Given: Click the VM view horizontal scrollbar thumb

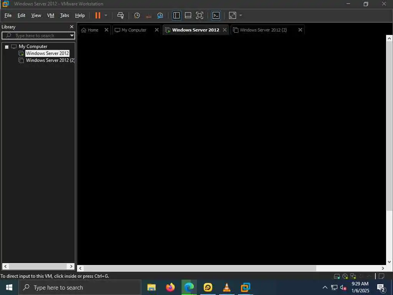Looking at the screenshot, I should point(200,268).
